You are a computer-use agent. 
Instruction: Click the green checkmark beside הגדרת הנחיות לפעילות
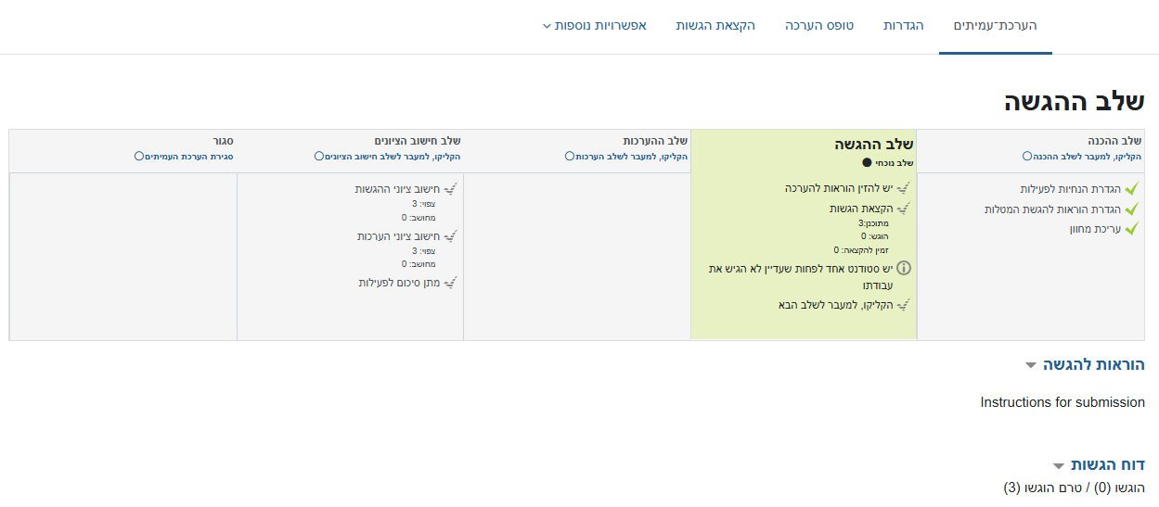pos(1130,189)
